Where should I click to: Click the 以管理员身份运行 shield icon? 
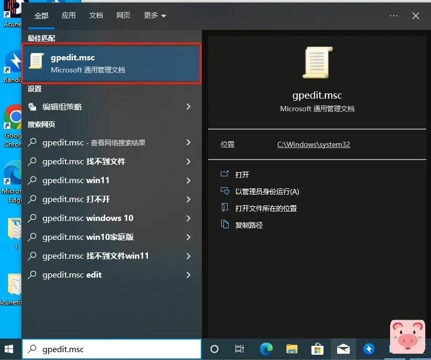pyautogui.click(x=224, y=191)
